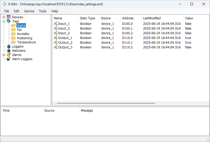Expand the Devices tree node
The height and width of the screenshot is (142, 210).
pos(4,17)
